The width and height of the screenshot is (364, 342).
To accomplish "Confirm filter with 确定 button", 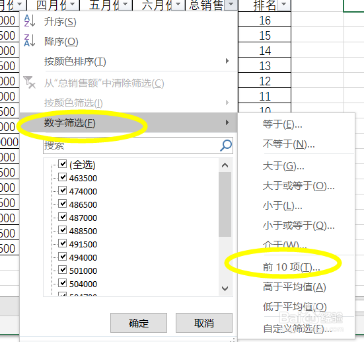I will click(139, 323).
